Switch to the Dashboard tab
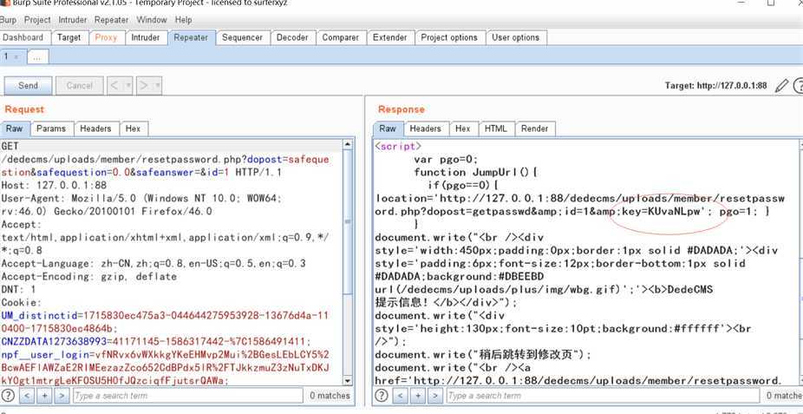 coord(24,37)
